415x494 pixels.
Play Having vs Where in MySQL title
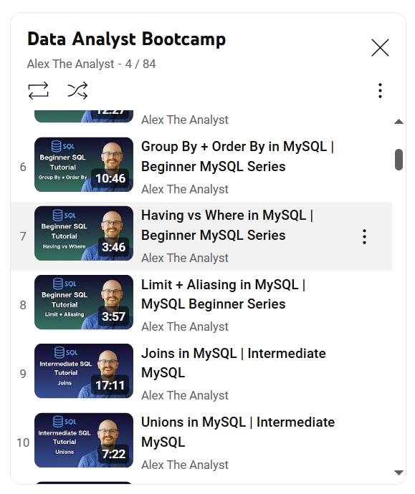pos(227,226)
